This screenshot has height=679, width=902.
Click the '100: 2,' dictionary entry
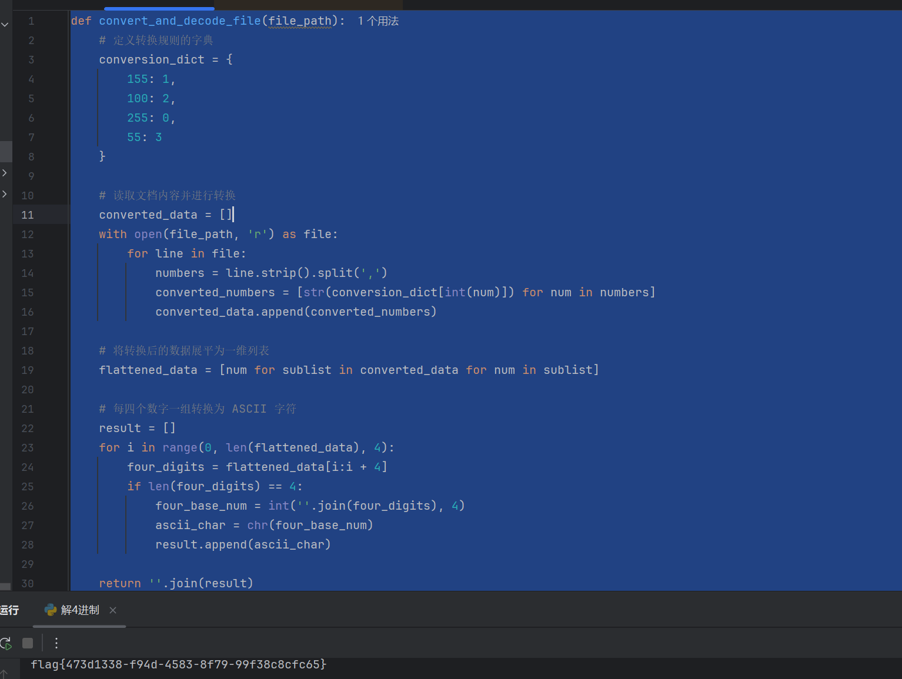pyautogui.click(x=151, y=98)
